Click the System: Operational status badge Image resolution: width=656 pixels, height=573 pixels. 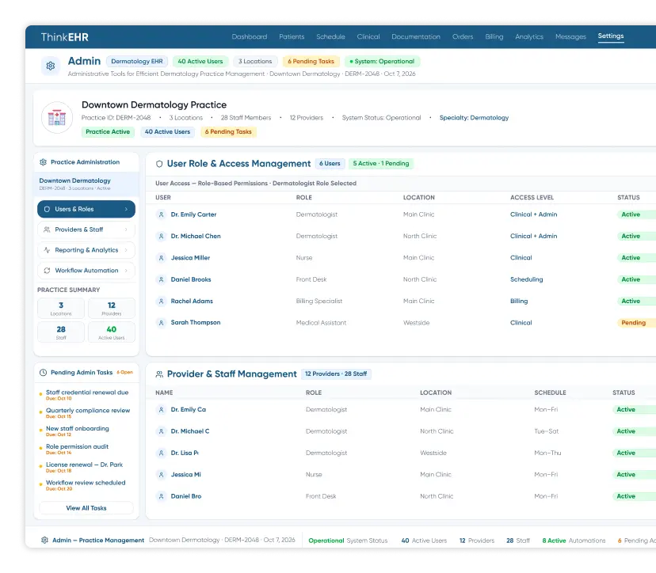[382, 62]
